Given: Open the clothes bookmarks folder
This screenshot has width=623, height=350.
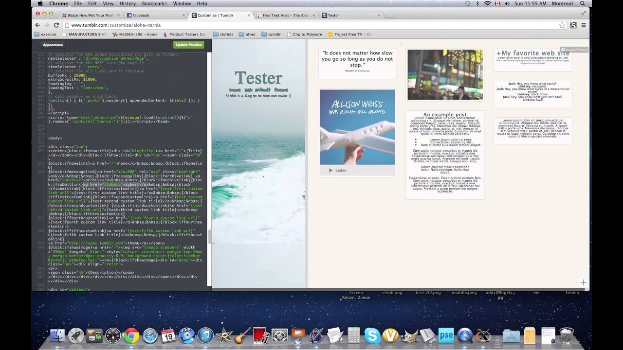Looking at the screenshot, I should (223, 35).
